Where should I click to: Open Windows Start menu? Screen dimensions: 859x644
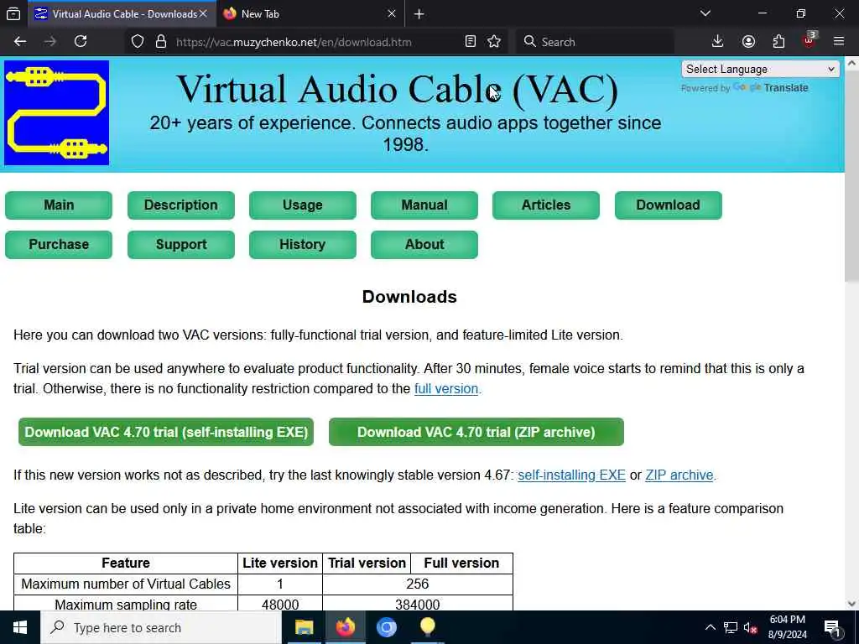coord(20,627)
